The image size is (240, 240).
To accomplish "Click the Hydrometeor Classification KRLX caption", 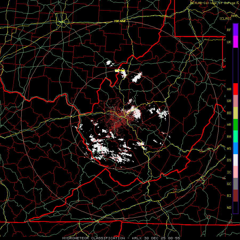I will (x=121, y=238).
